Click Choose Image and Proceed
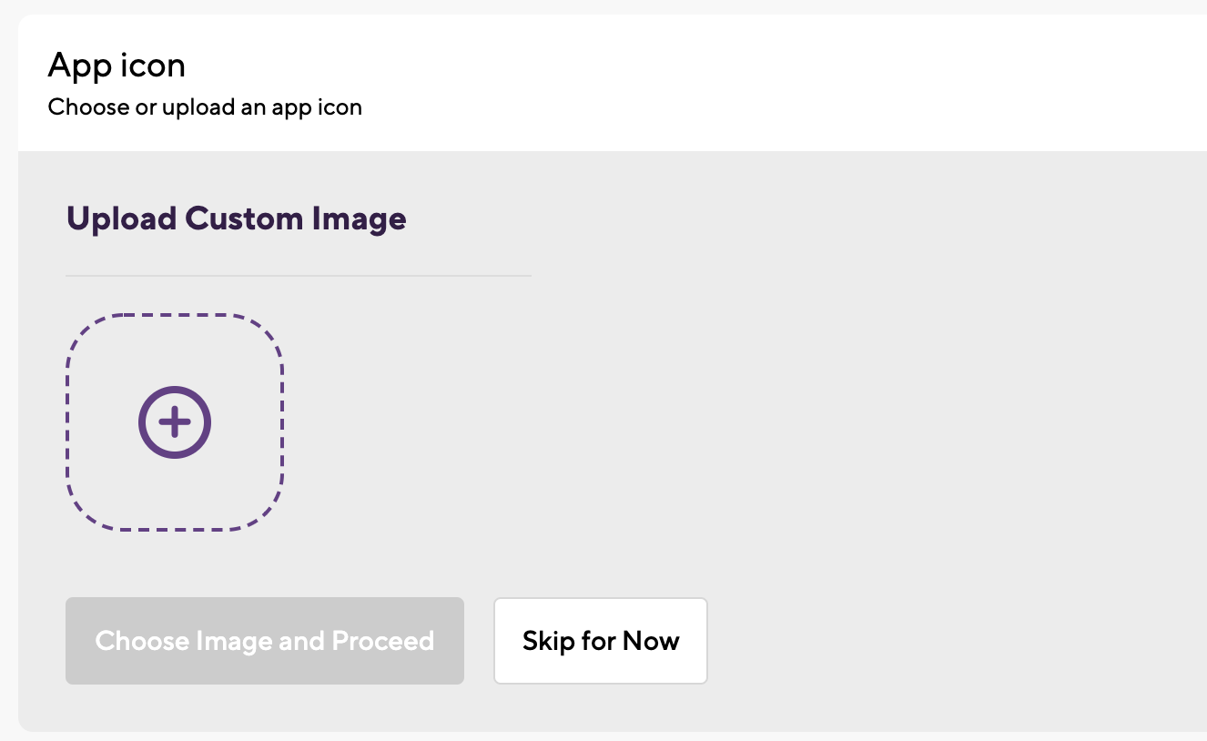Screen dimensions: 1207x741 264,641
